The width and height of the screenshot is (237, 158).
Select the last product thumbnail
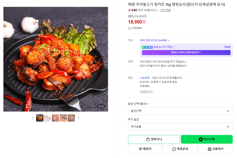click(x=71, y=118)
